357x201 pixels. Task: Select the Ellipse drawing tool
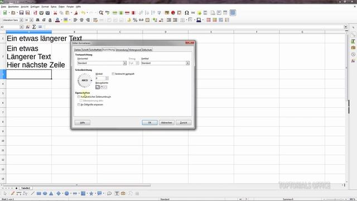tap(45, 194)
